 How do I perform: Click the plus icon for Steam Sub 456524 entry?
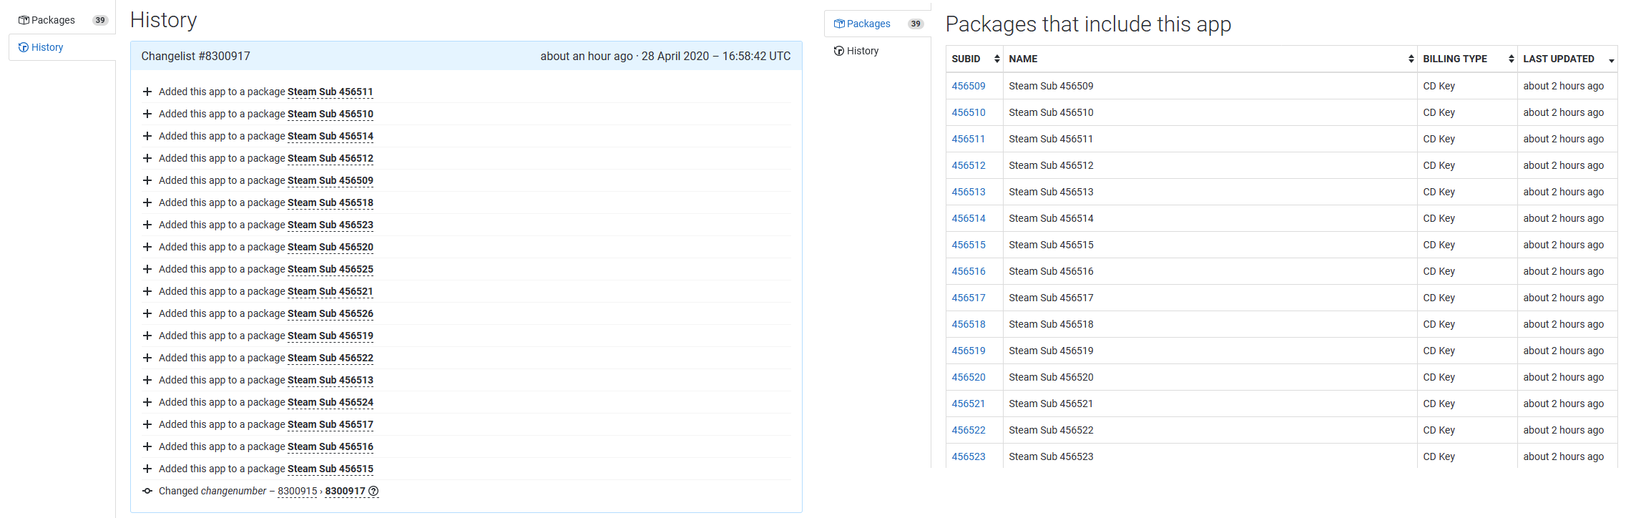click(x=147, y=402)
